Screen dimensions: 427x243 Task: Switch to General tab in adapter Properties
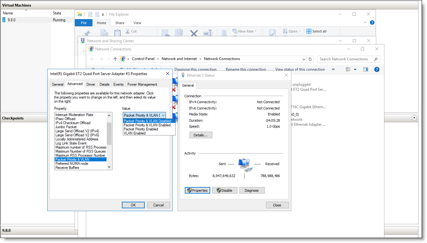58,84
